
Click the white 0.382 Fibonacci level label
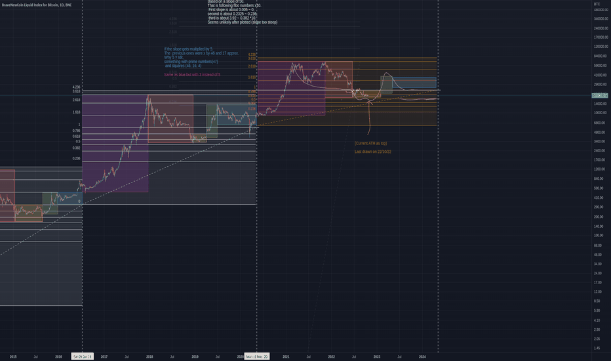[x=76, y=148]
